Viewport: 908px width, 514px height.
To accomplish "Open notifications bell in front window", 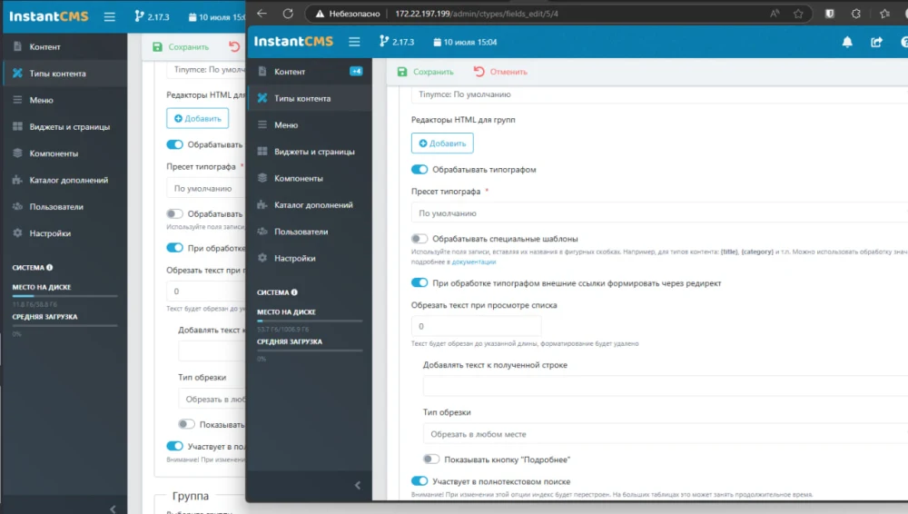I will coord(847,42).
